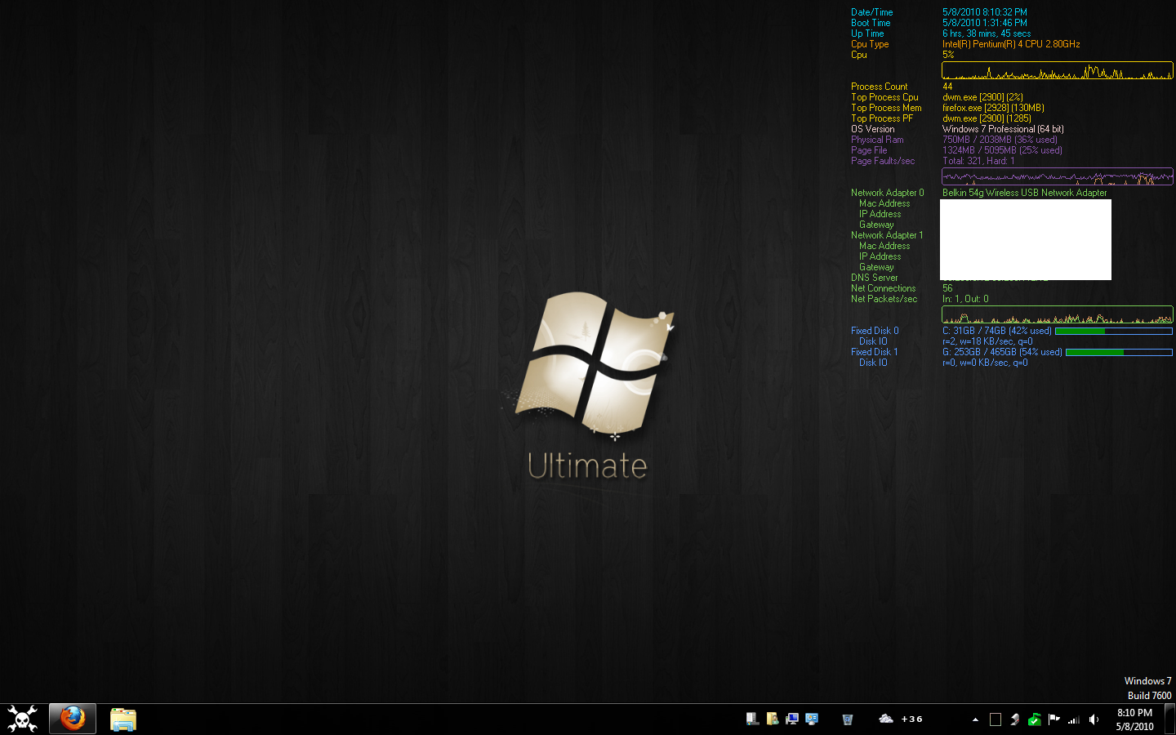Open the wireless network signal icon

click(1073, 719)
